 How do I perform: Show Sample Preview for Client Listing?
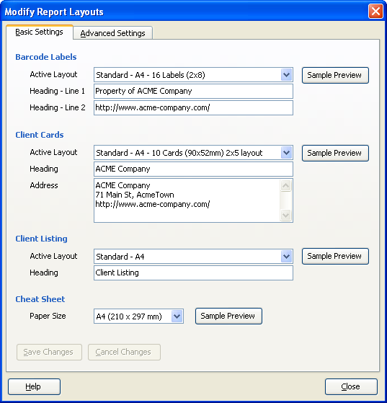335,256
